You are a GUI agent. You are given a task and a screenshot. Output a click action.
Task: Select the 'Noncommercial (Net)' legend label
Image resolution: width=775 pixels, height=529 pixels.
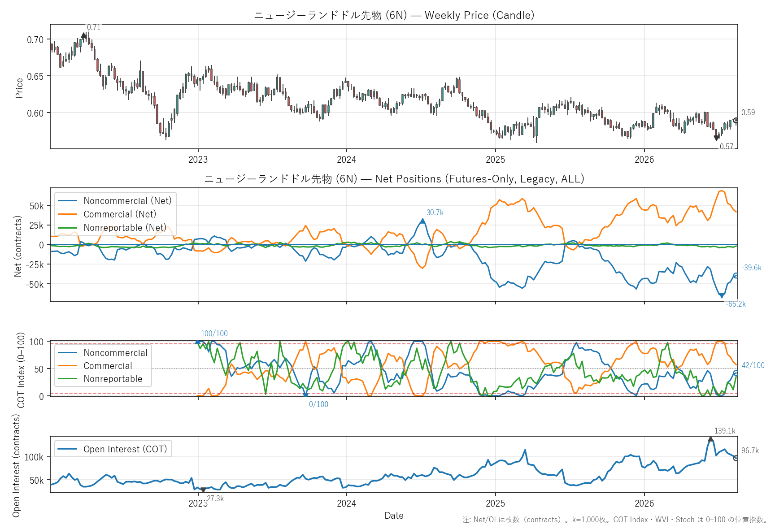coord(127,201)
